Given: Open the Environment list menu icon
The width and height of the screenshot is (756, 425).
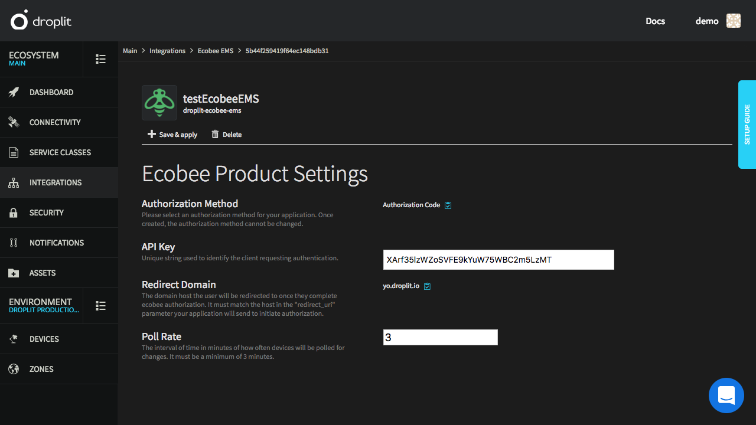Looking at the screenshot, I should 101,306.
